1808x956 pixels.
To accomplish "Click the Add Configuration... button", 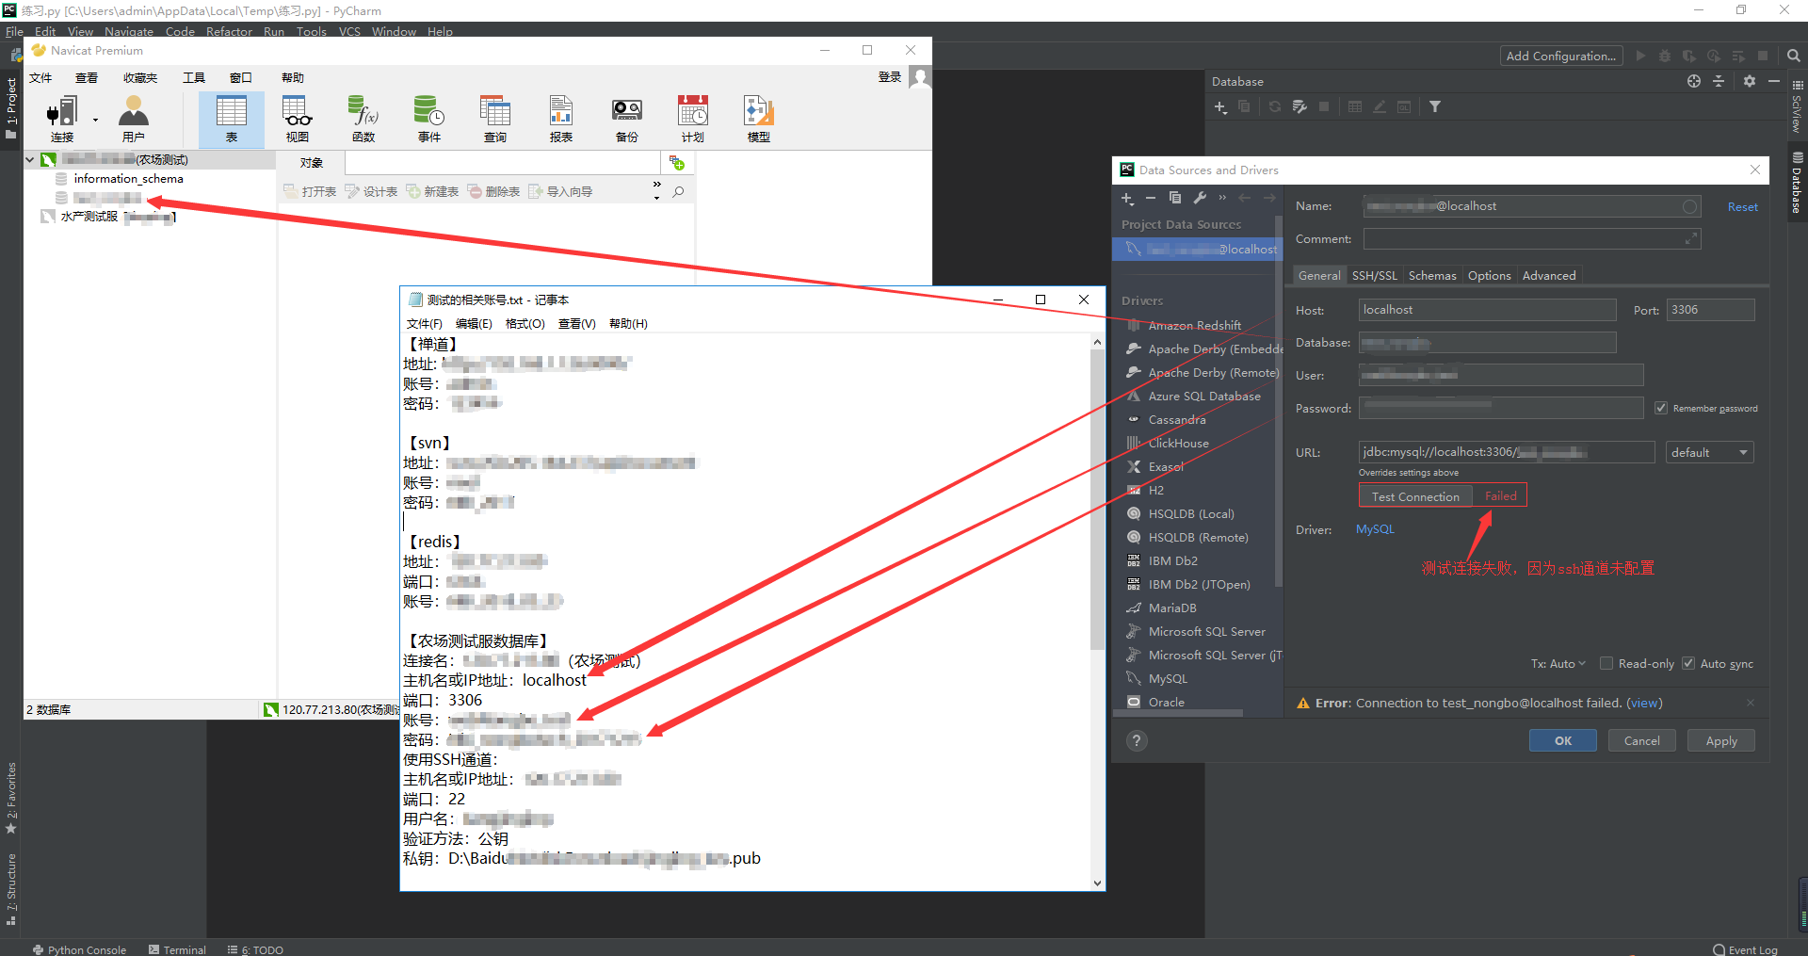I will tap(1561, 56).
